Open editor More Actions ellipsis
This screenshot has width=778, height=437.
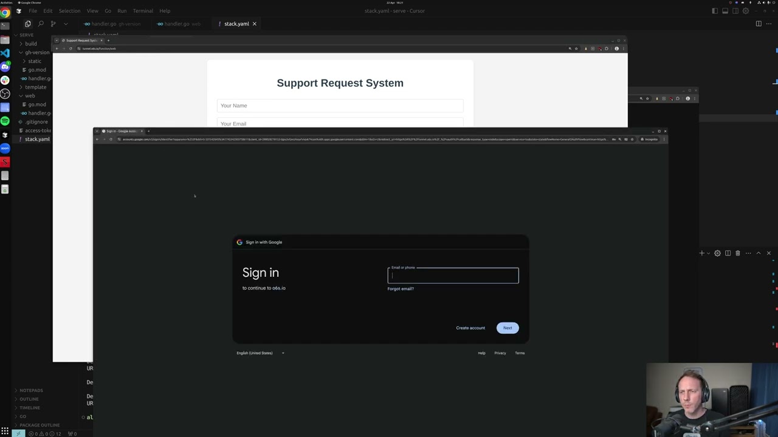point(769,24)
